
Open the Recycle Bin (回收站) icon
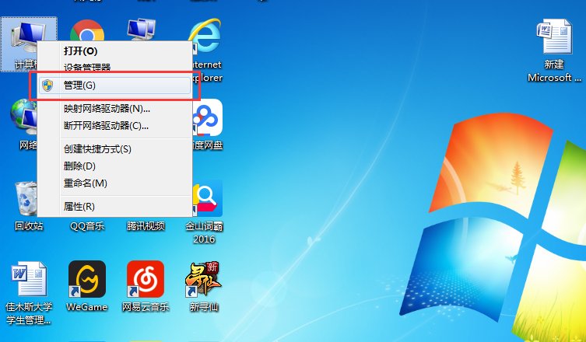26,198
